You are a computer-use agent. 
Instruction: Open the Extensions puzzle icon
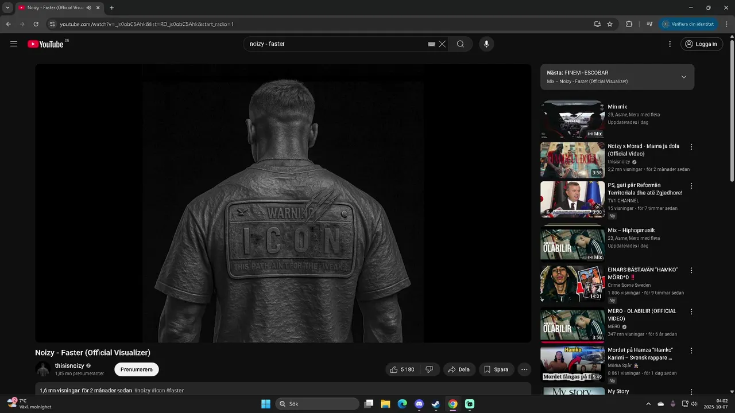(629, 24)
